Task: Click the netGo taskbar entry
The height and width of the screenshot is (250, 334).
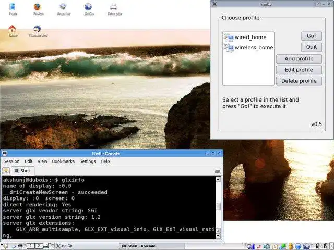Action: (87, 246)
